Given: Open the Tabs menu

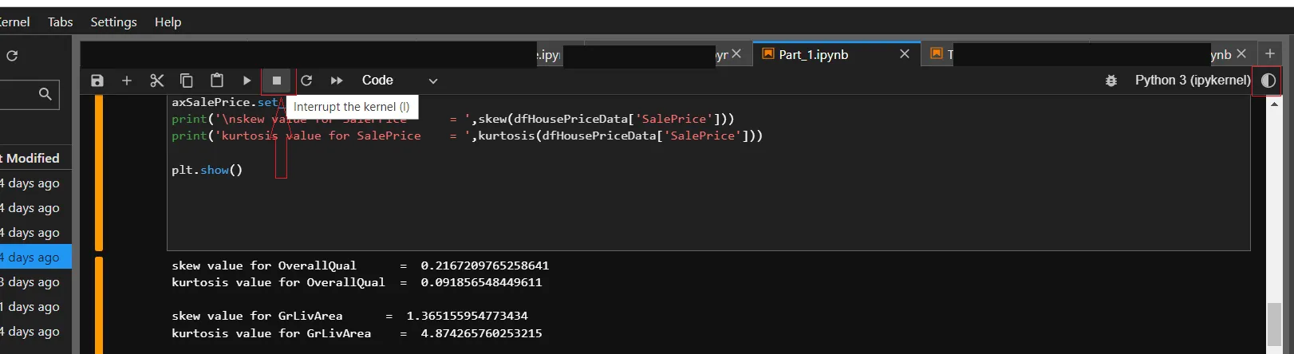Looking at the screenshot, I should click(x=60, y=22).
